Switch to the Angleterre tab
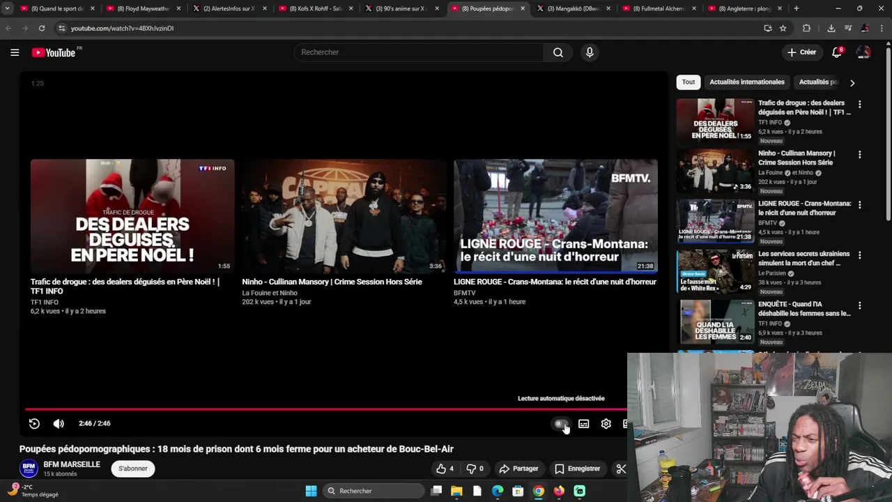Image resolution: width=892 pixels, height=502 pixels. pyautogui.click(x=746, y=8)
